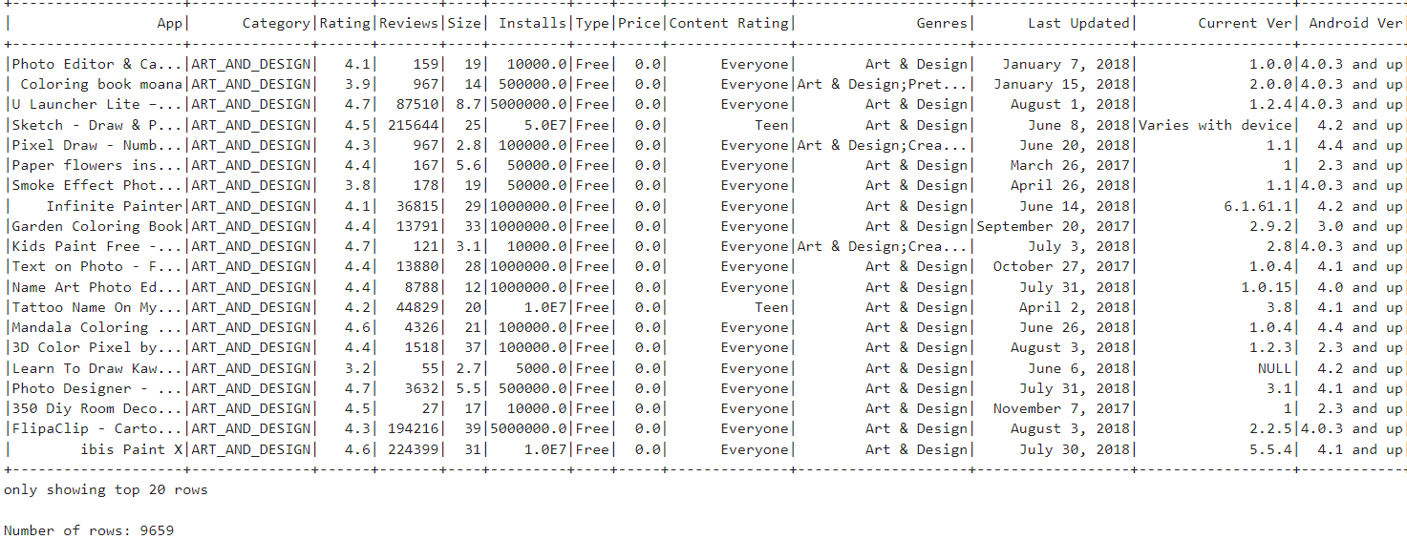Screen dimensions: 1407x539
Task: Click the "Tattoo Name On My..." cell
Action: tap(96, 308)
